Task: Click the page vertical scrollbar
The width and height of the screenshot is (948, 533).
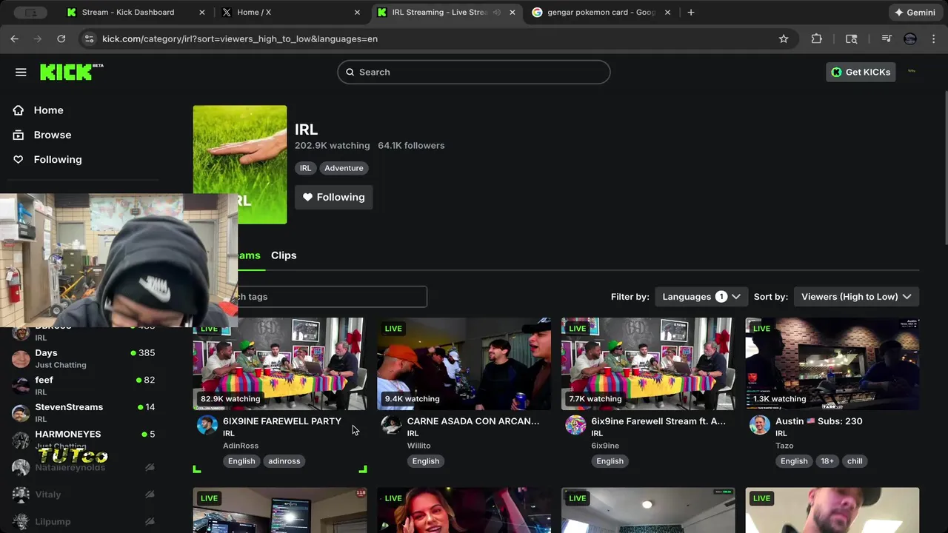Action: click(x=944, y=167)
